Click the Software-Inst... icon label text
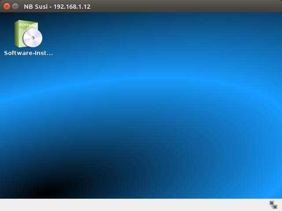The width and height of the screenshot is (282, 211). tap(28, 53)
